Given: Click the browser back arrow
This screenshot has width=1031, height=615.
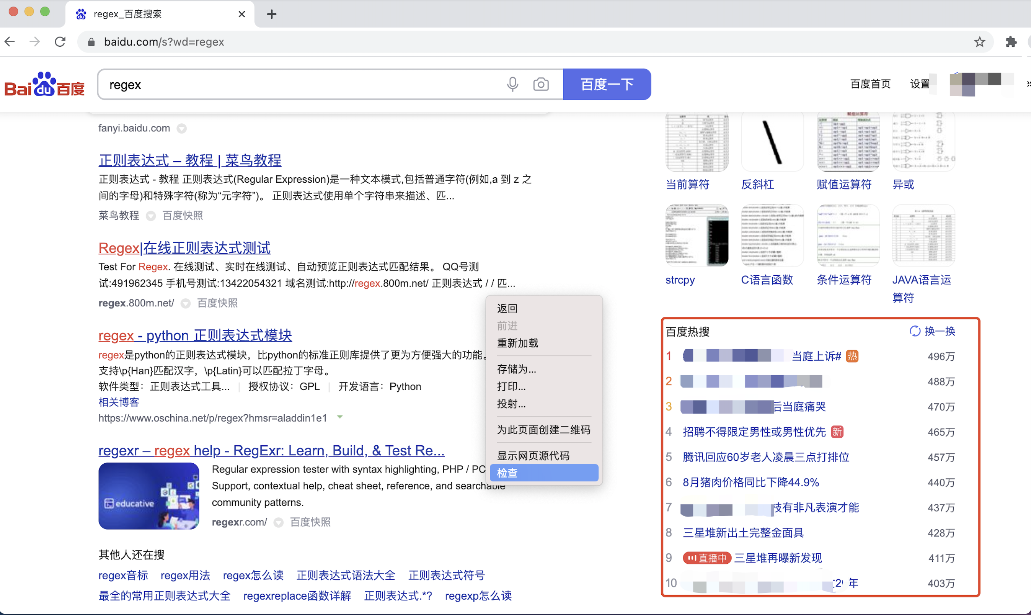Looking at the screenshot, I should [10, 41].
